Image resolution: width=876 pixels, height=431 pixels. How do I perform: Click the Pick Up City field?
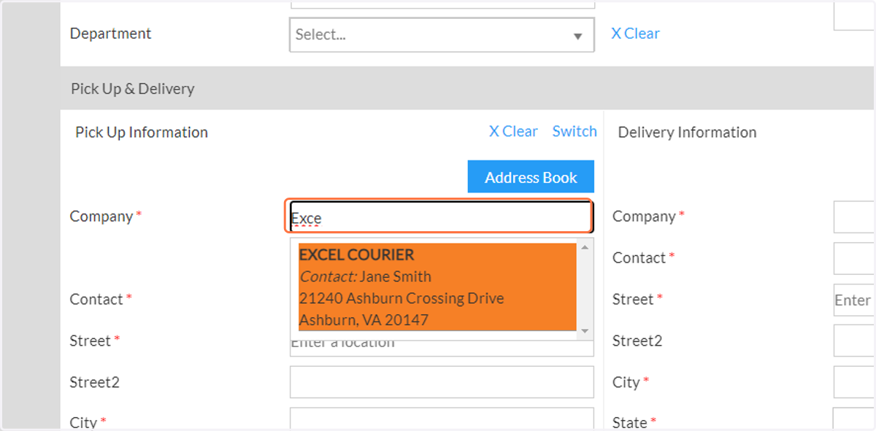442,419
